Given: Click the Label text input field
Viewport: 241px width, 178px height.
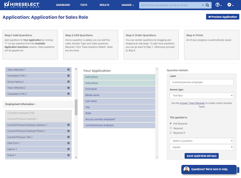Looking at the screenshot, I should point(201,82).
